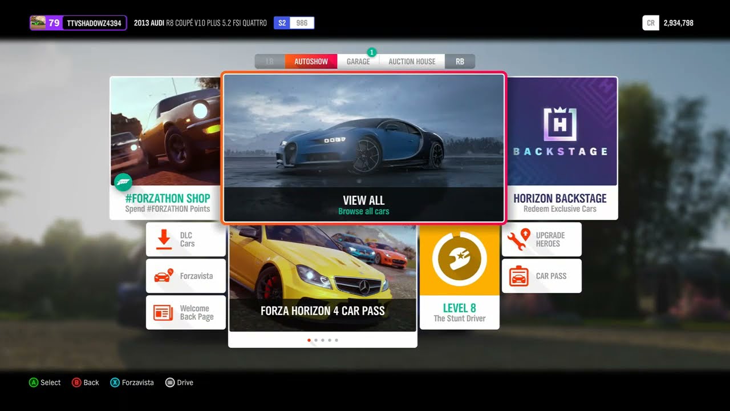Click the gamertag TTVSHADOWZ4394

pos(94,23)
